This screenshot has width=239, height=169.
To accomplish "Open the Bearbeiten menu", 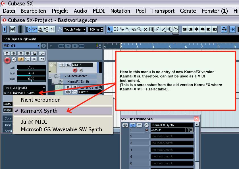I will click(x=33, y=11).
